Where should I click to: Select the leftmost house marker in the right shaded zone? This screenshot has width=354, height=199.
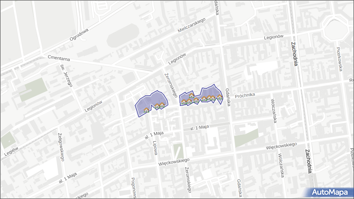(184, 102)
